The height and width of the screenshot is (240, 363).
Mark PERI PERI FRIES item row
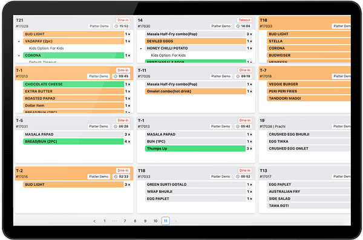click(x=309, y=92)
